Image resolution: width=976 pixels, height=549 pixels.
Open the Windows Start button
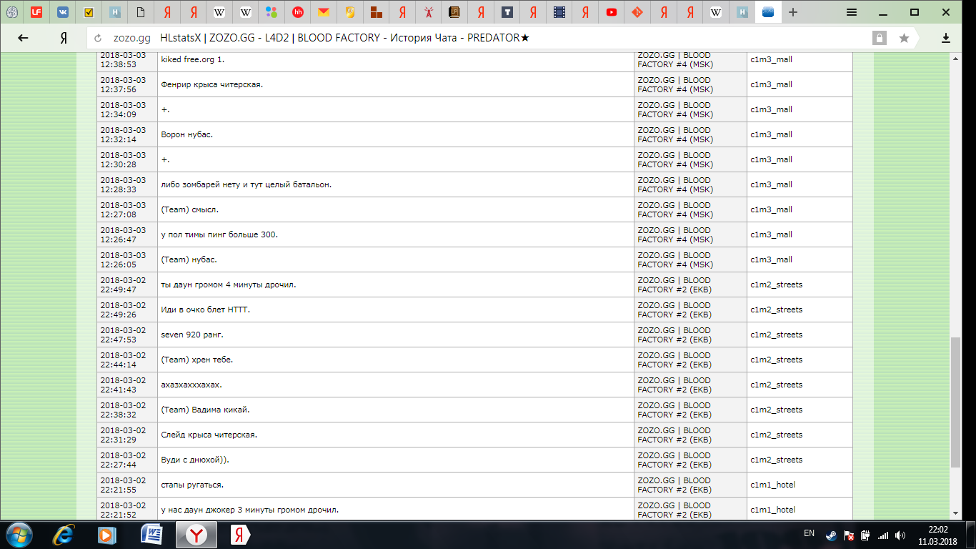coord(19,534)
